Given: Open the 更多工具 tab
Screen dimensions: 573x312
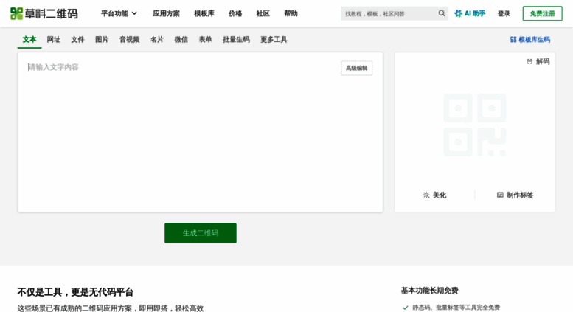Looking at the screenshot, I should click(x=274, y=39).
